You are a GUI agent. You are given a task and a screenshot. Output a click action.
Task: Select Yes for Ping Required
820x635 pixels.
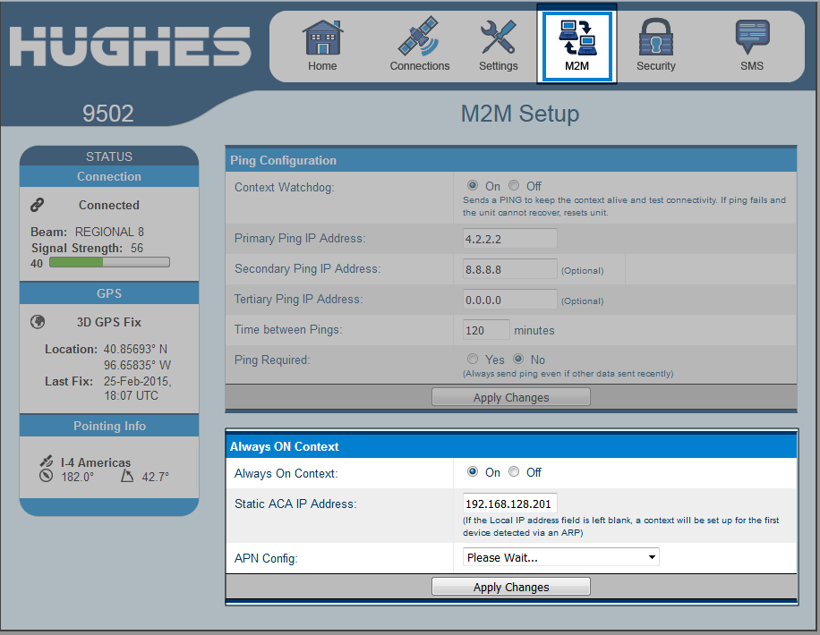tap(473, 359)
